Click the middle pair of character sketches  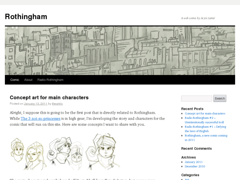(65, 153)
